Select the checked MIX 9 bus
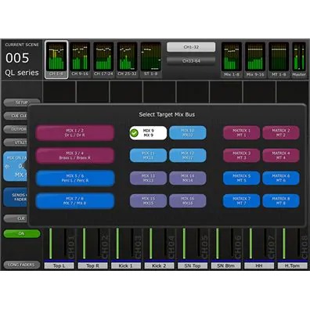 (148, 133)
